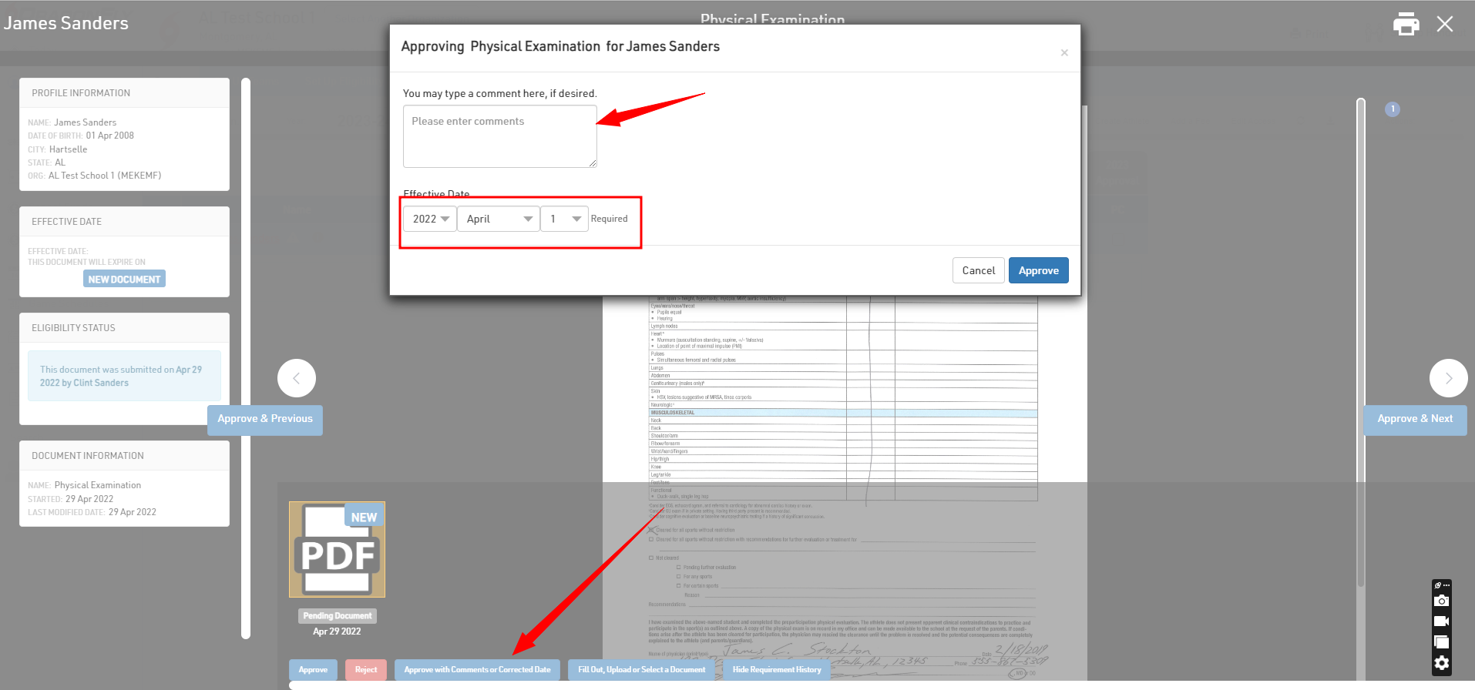
Task: Click the stacked windows gallery icon
Action: (1441, 642)
